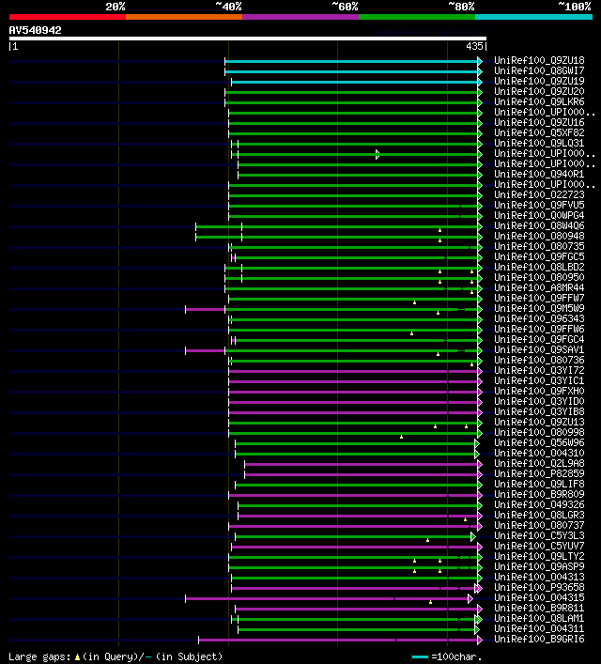Select hit label UniRef100_Q8W4Q6
Screen dimensions: 601x664
tap(539, 225)
